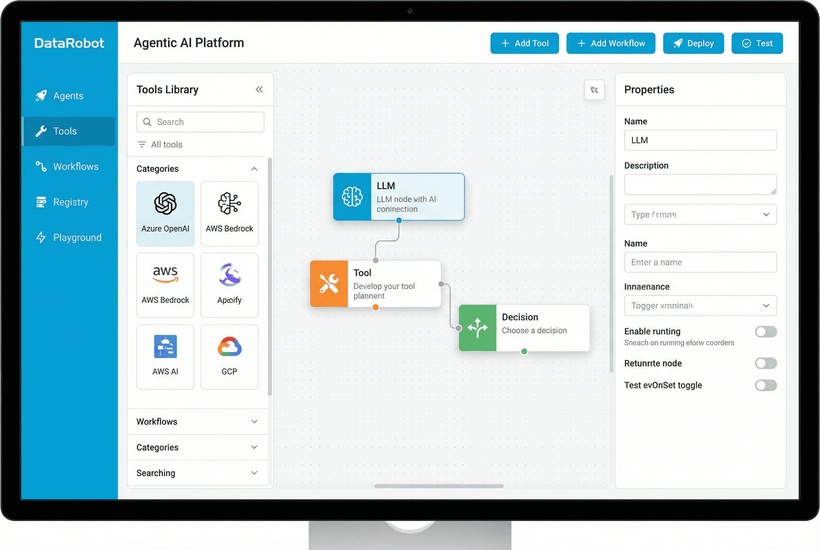Enable the Enable runting toggle
Image resolution: width=820 pixels, height=550 pixels.
[766, 331]
